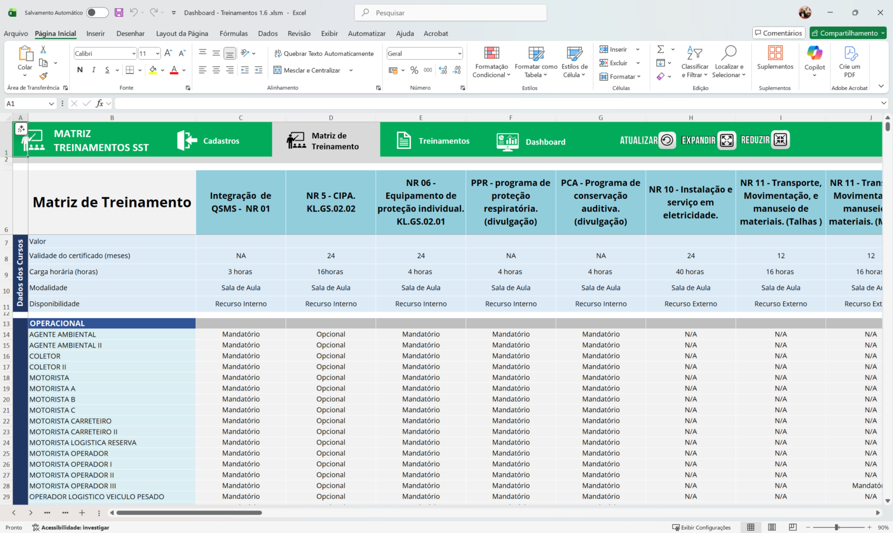Toggle underline with the S button

point(107,70)
